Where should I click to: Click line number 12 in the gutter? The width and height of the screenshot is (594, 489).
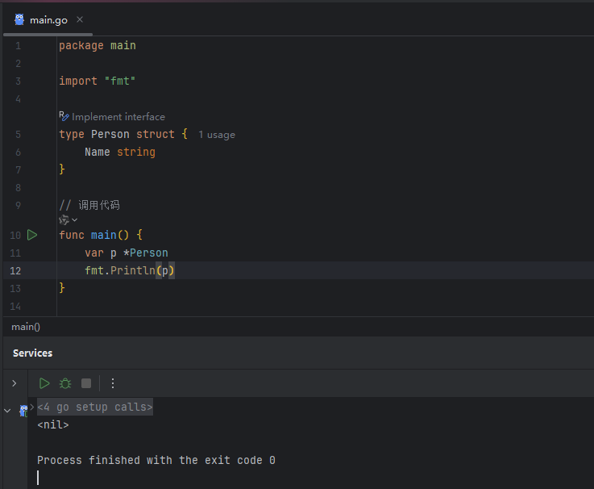point(15,271)
